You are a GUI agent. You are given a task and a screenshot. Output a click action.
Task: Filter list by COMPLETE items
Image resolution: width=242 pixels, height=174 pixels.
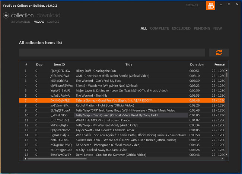pyautogui.click(x=159, y=29)
